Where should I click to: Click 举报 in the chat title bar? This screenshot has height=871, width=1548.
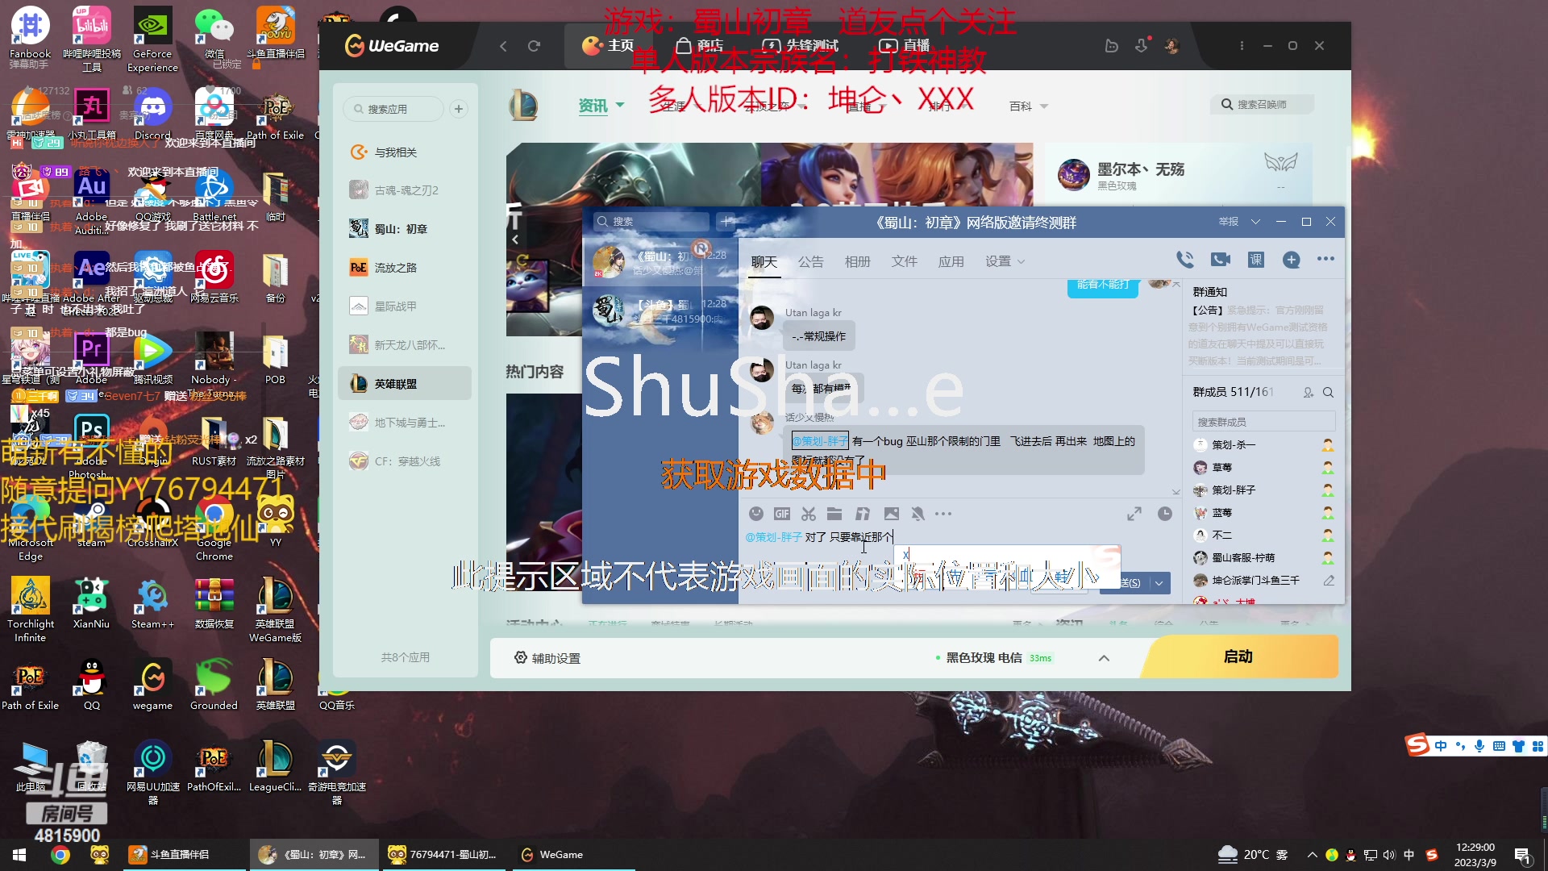1229,222
